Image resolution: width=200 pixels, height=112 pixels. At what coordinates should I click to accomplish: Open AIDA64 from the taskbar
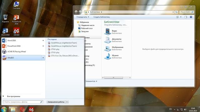[31, 109]
